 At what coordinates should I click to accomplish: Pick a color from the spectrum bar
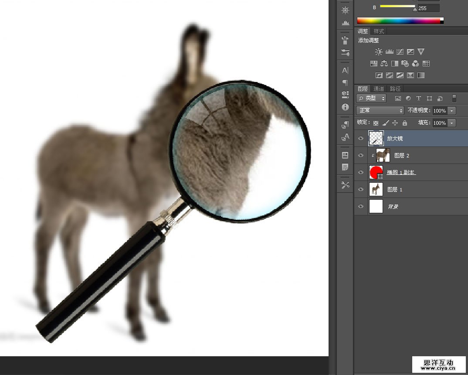pyautogui.click(x=399, y=20)
